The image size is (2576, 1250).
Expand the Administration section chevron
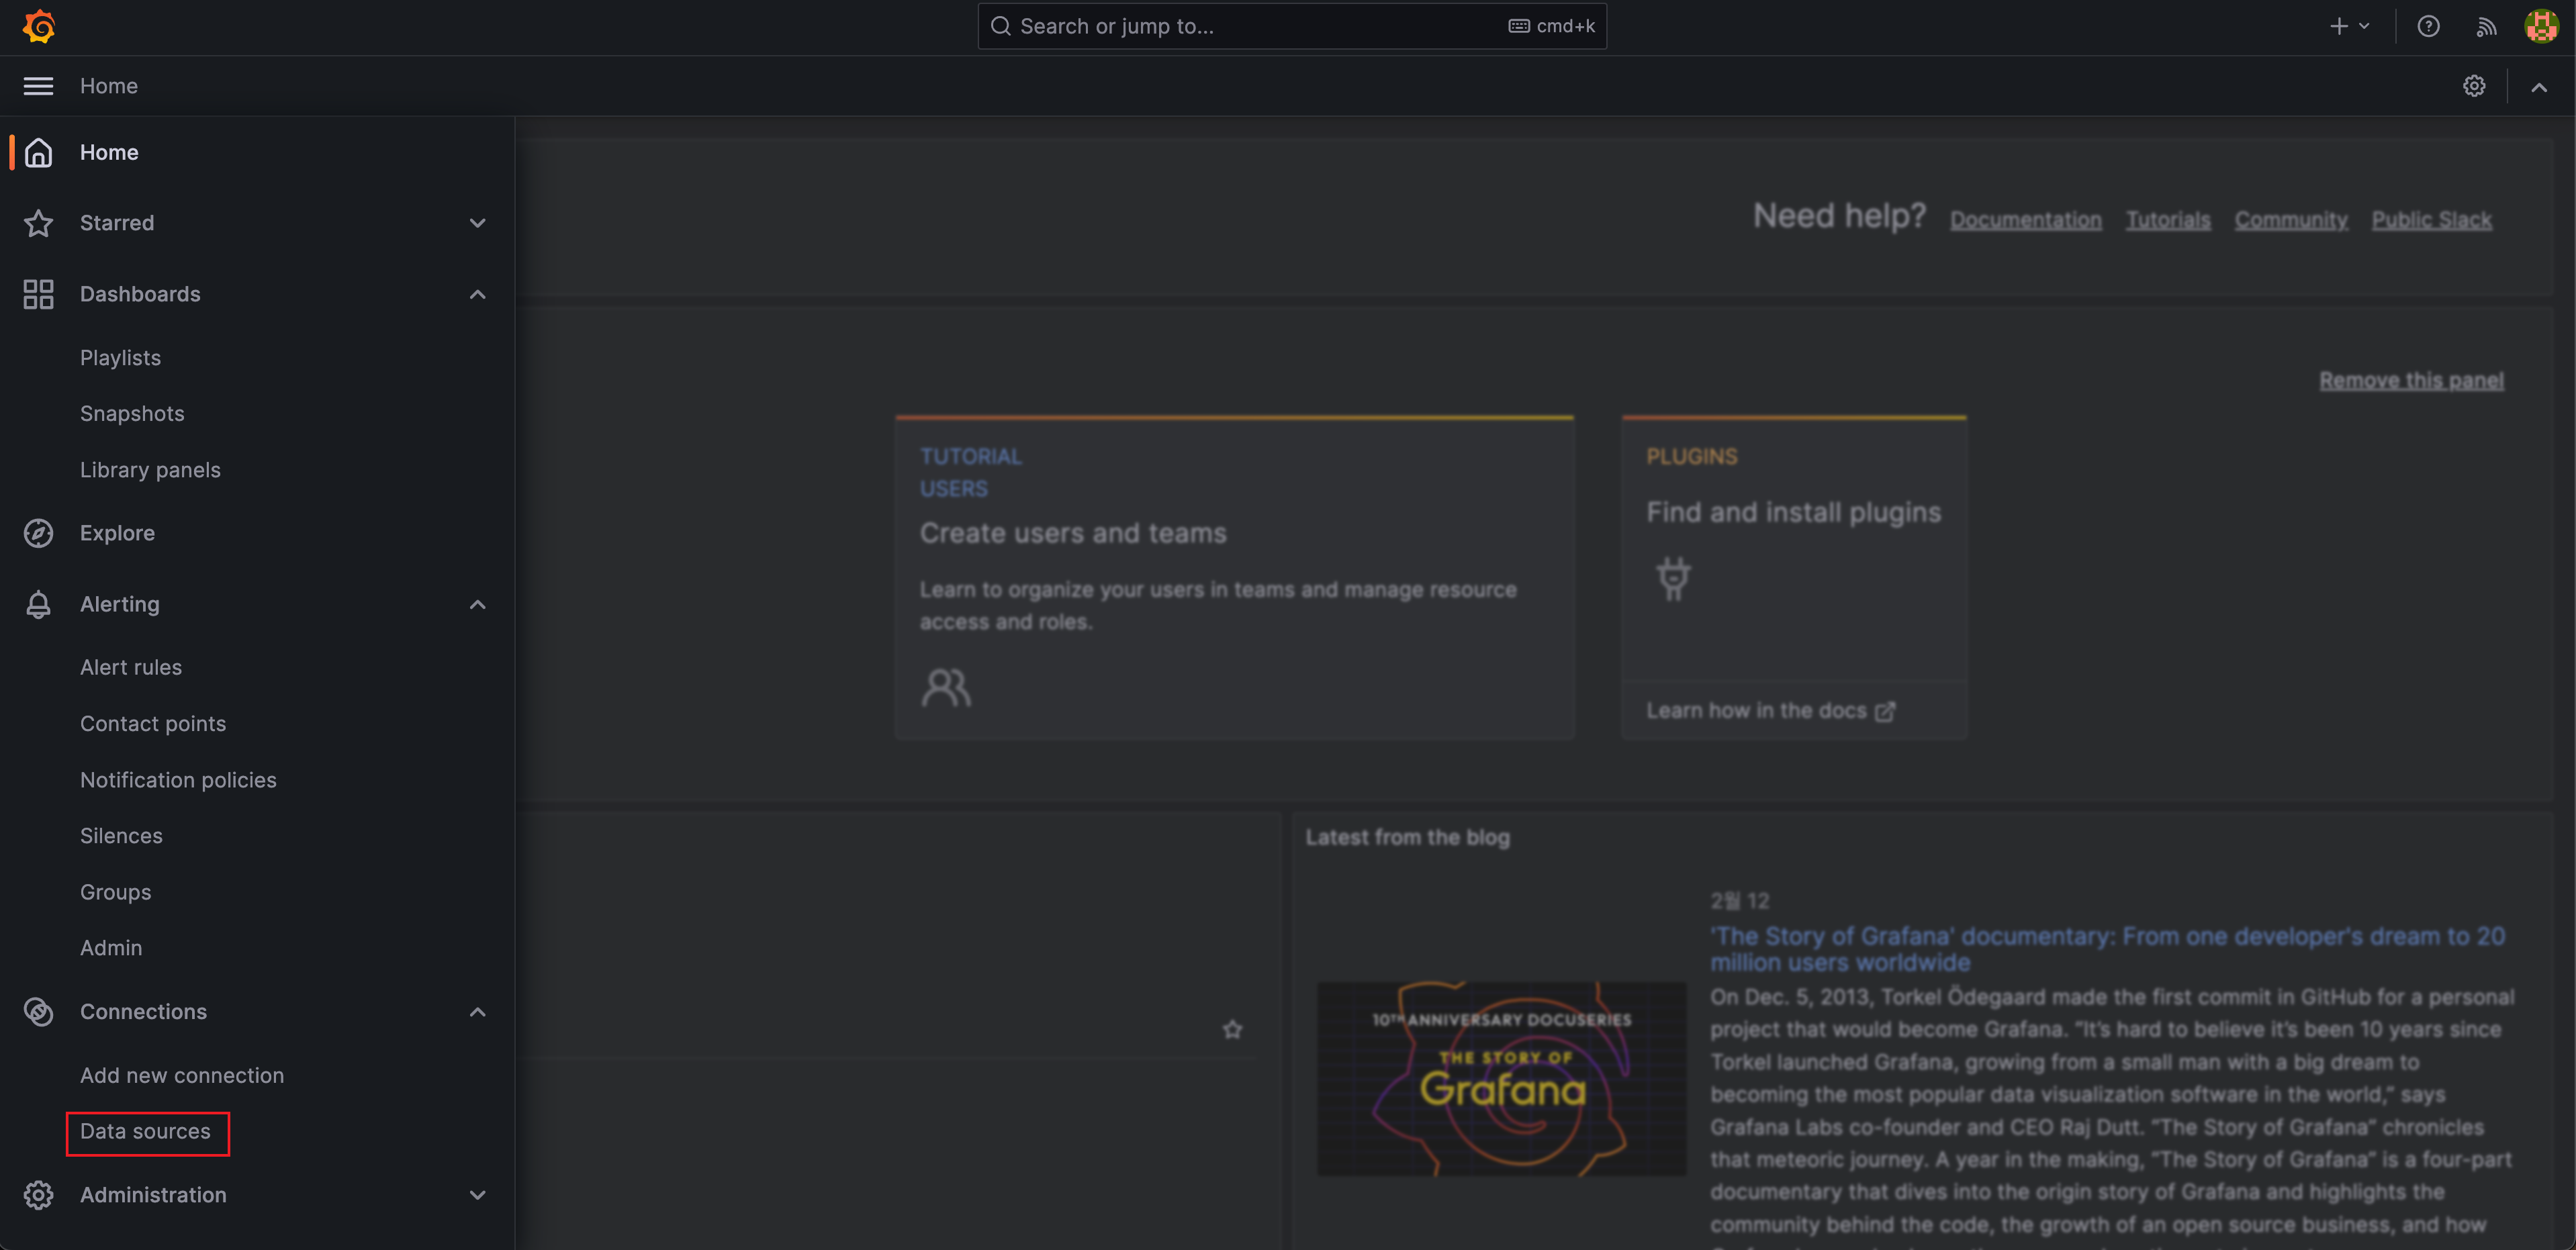478,1195
